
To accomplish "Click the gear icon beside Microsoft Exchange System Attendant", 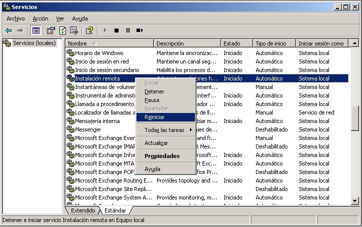I will 70,197.
